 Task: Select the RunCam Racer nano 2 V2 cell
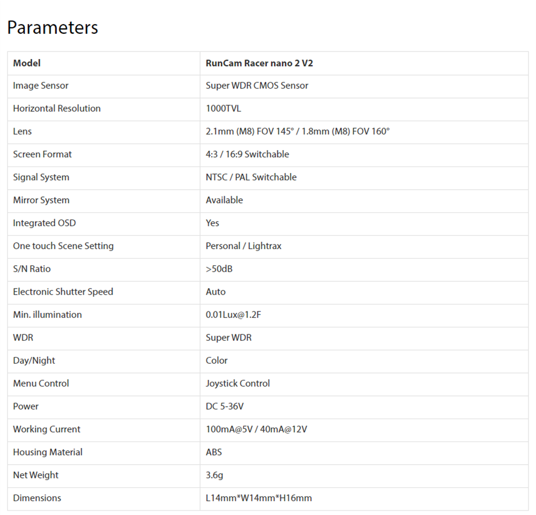[259, 63]
